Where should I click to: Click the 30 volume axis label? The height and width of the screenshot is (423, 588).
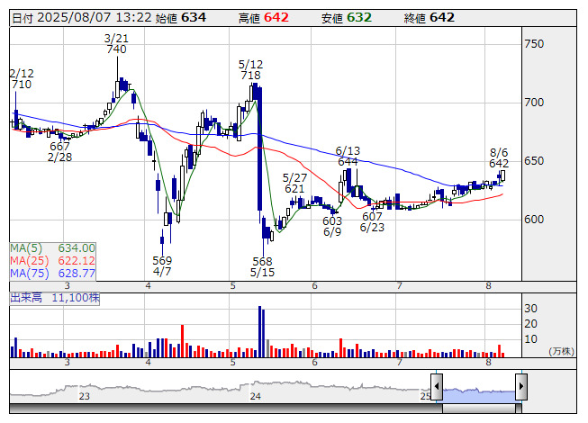530,309
